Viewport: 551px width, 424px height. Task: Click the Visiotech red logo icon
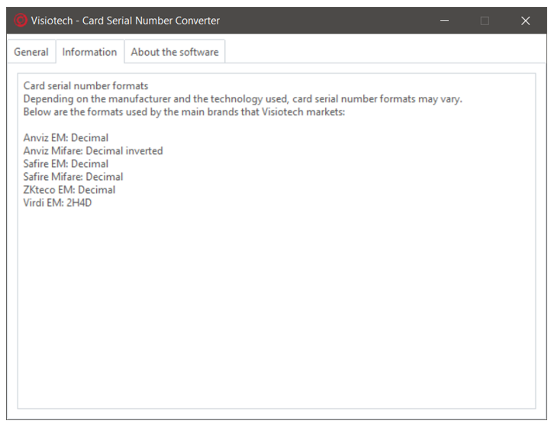click(x=21, y=21)
